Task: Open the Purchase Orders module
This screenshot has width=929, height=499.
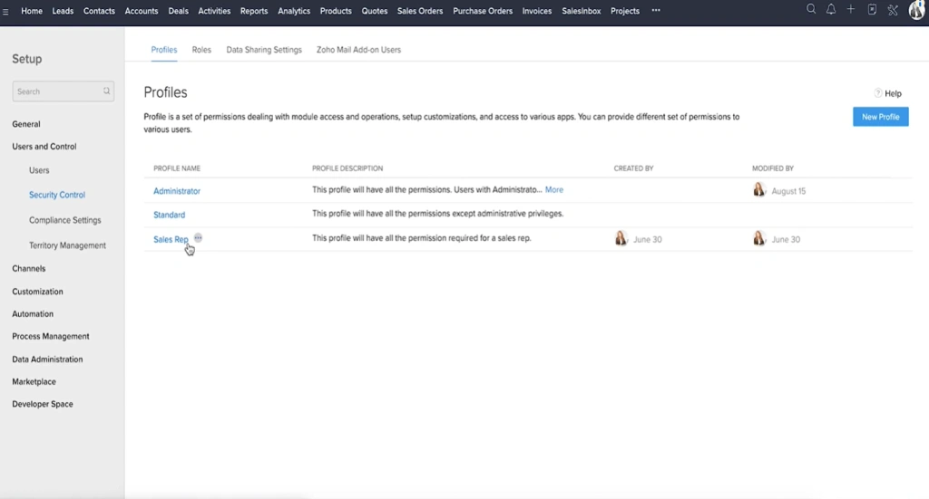Action: (x=483, y=11)
